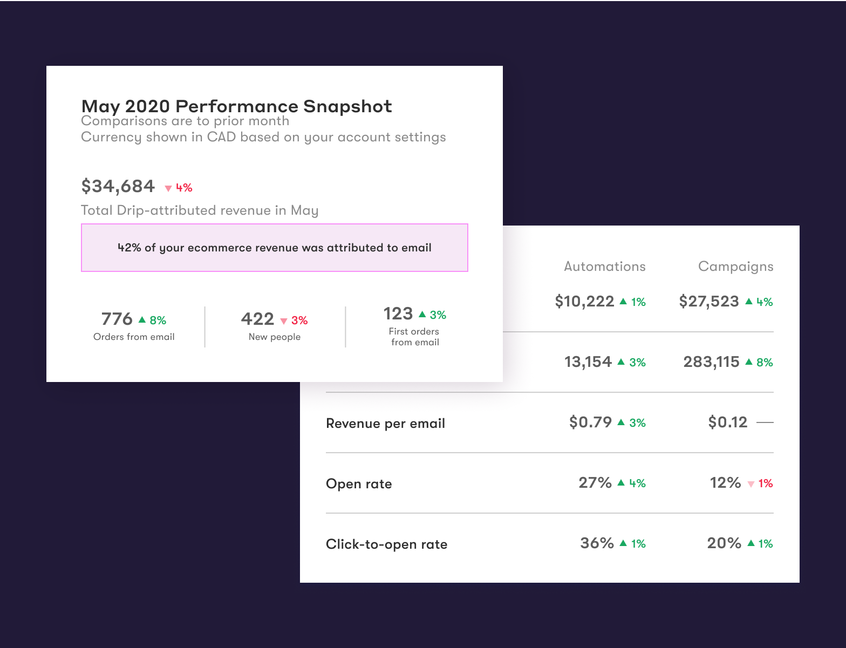The width and height of the screenshot is (846, 648).
Task: Click the 42% ecommerce revenue banner
Action: (274, 248)
